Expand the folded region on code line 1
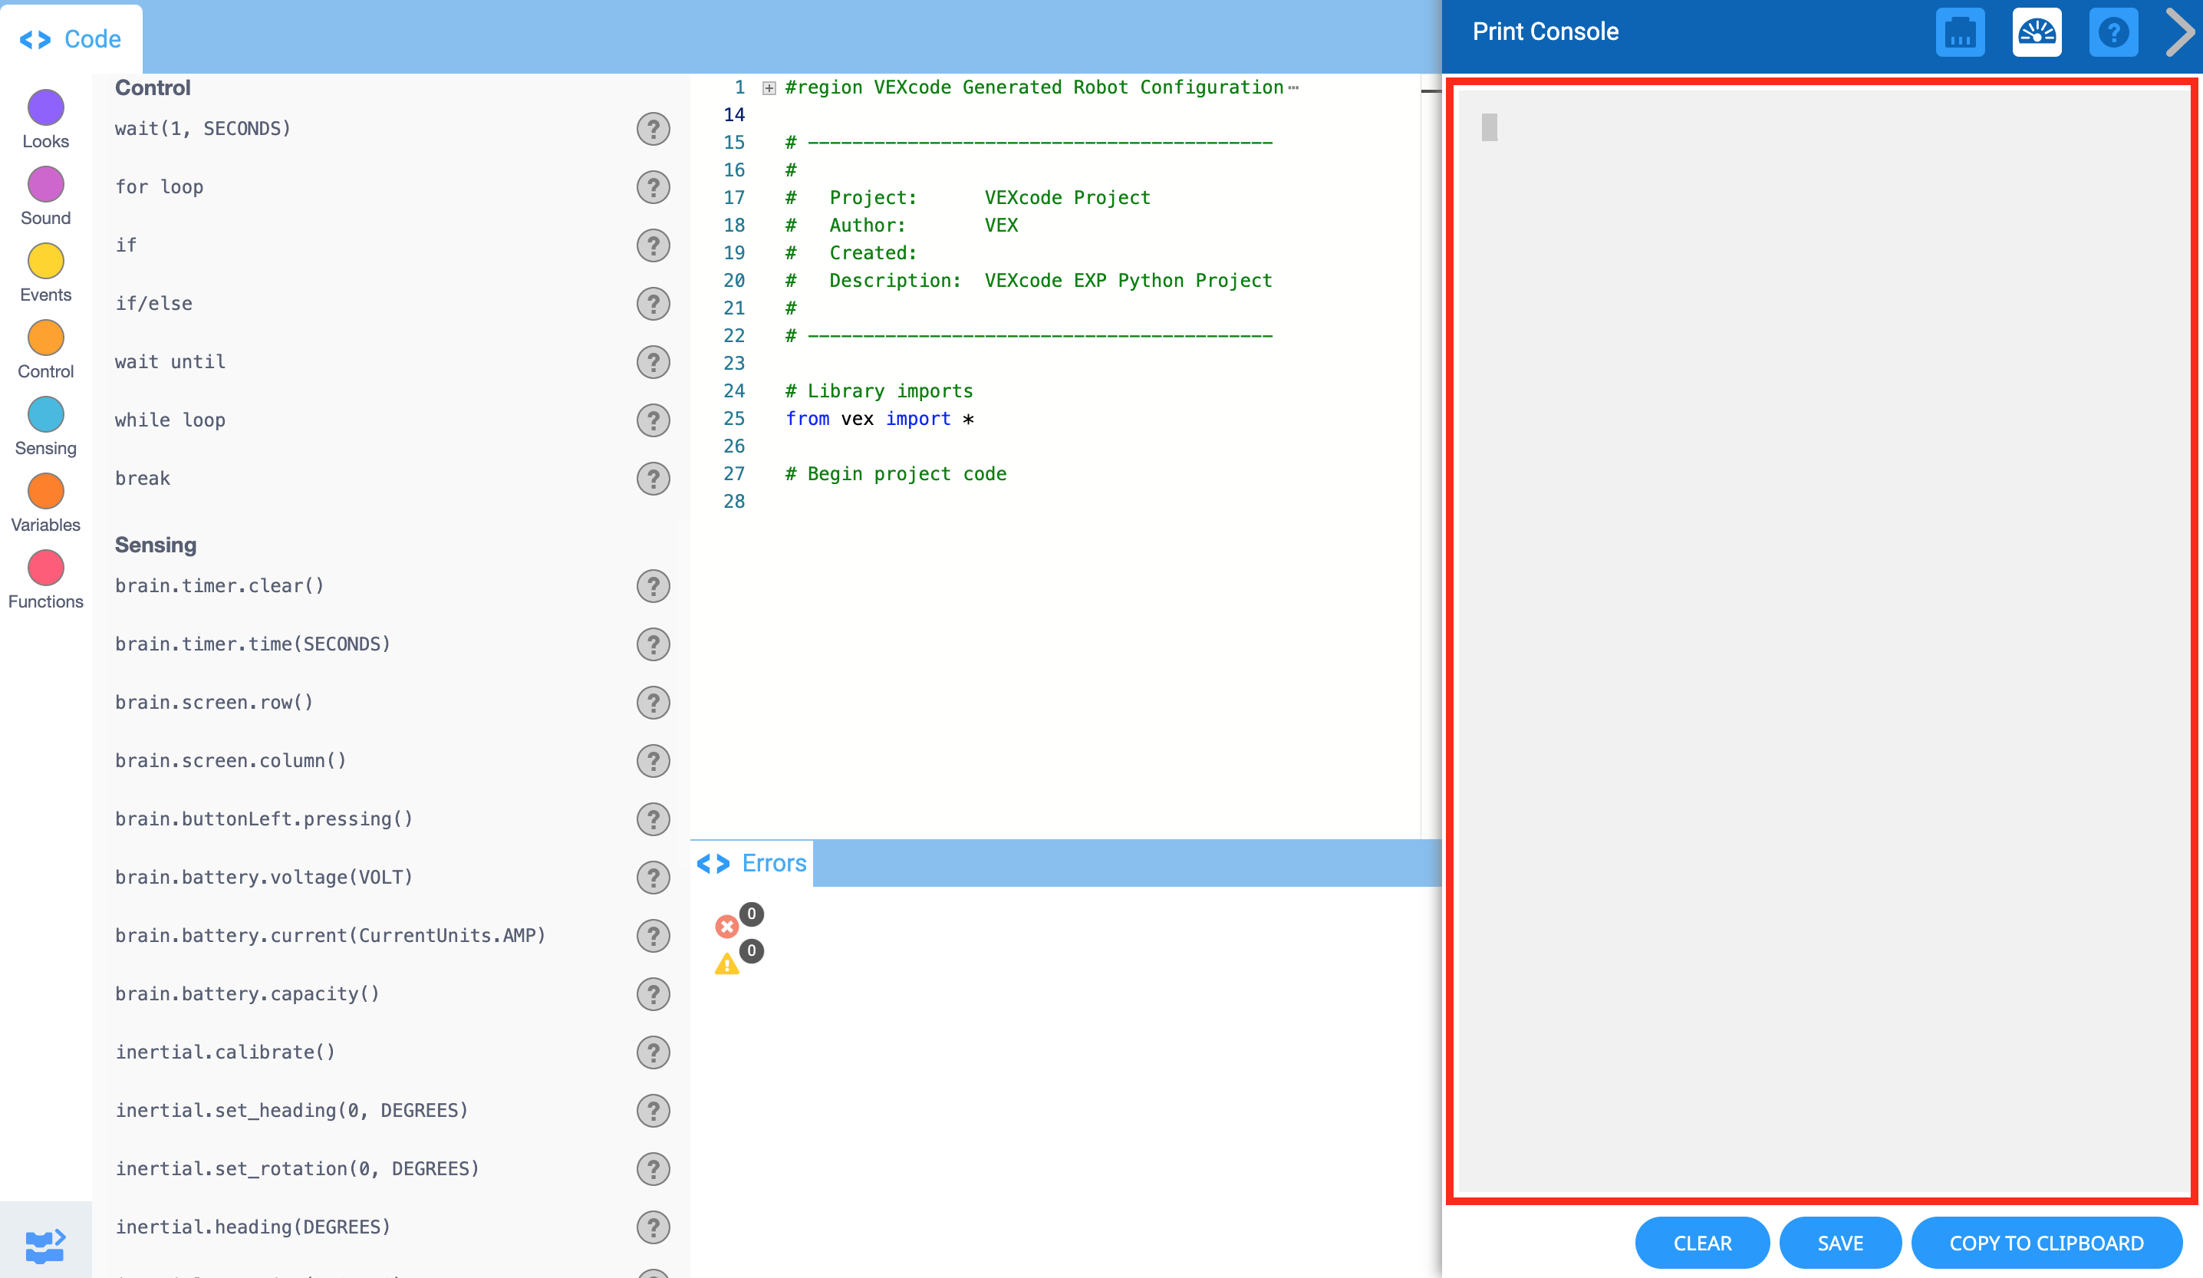 pos(768,87)
